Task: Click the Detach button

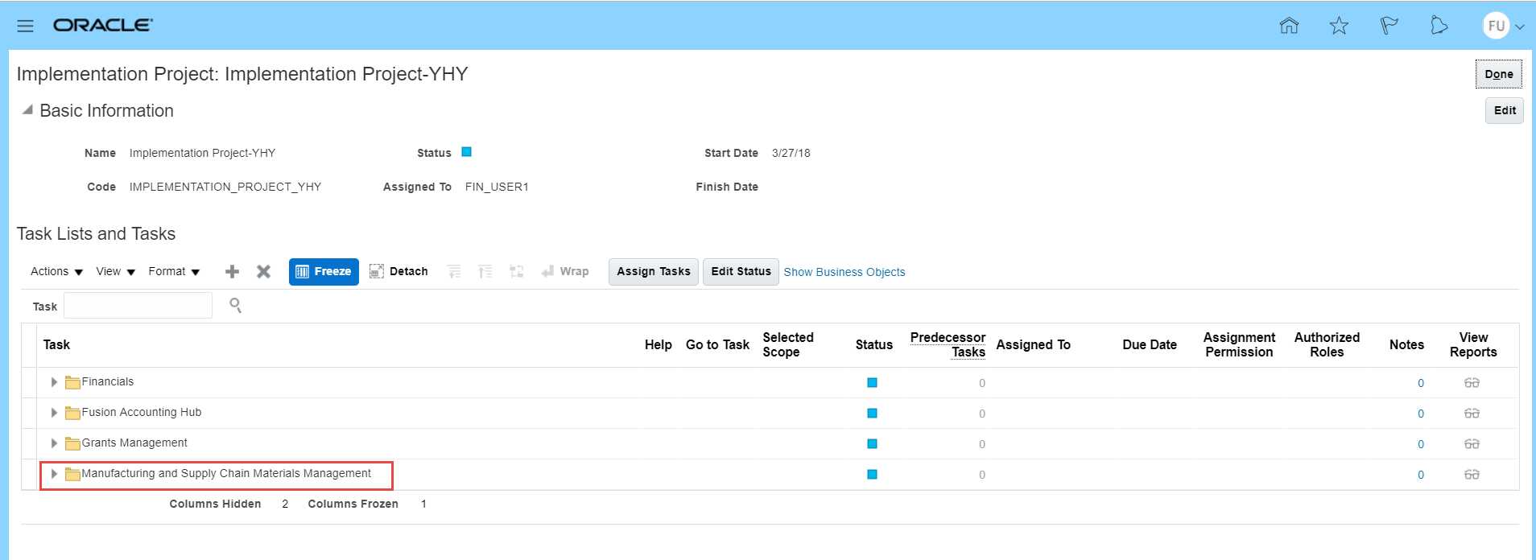Action: (x=398, y=271)
